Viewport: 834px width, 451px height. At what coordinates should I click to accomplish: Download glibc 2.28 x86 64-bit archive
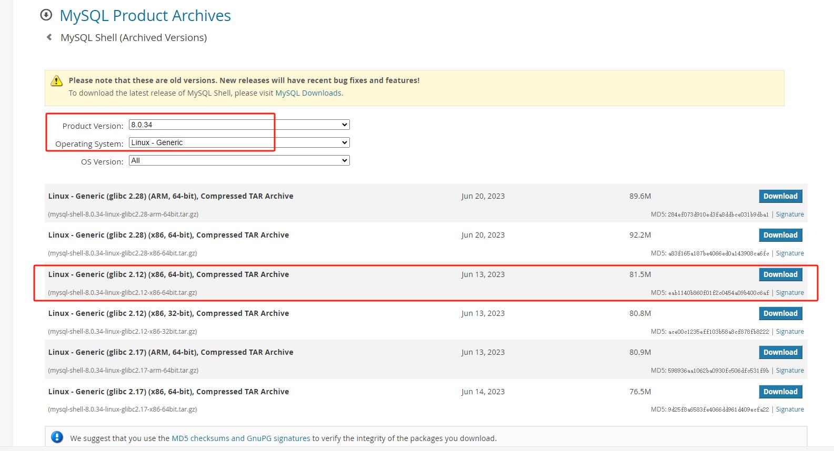coord(780,235)
